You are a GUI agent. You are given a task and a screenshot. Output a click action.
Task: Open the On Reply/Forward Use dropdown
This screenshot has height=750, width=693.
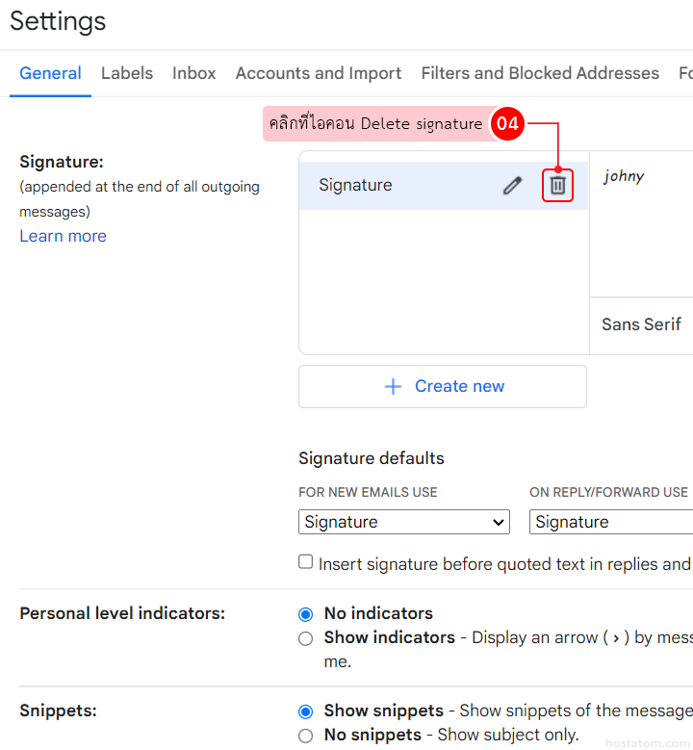pyautogui.click(x=610, y=522)
